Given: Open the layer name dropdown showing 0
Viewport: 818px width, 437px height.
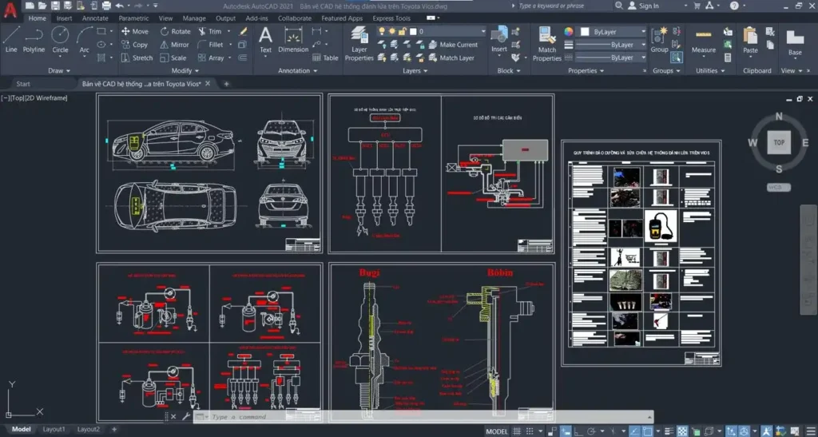Looking at the screenshot, I should [432, 31].
